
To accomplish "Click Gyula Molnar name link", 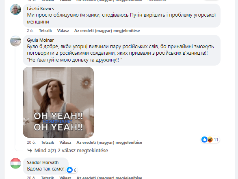I will [40, 40].
